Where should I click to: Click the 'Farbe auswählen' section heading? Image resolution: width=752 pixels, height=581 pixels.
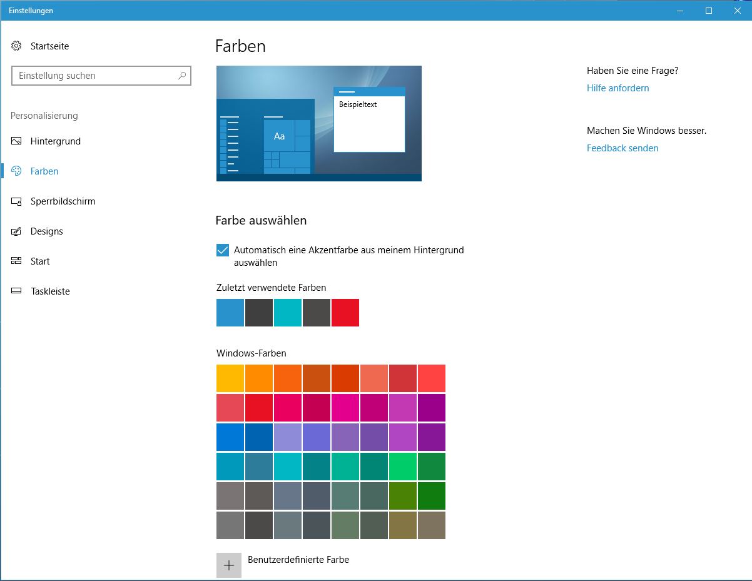(x=261, y=220)
